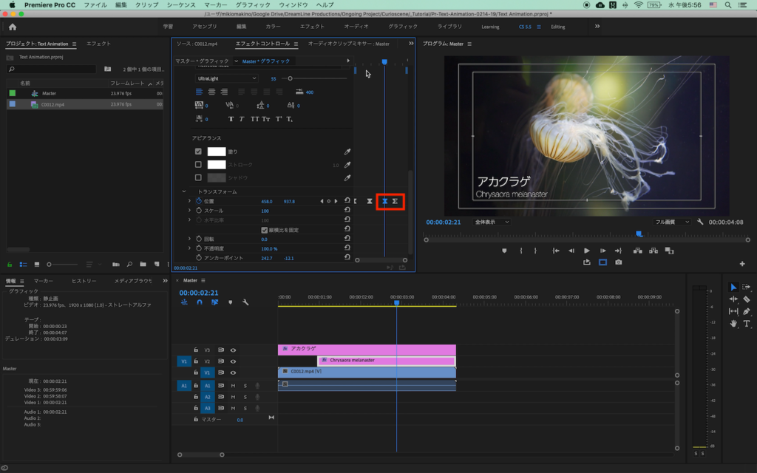Open the カラー workspace
The width and height of the screenshot is (757, 473).
click(273, 27)
